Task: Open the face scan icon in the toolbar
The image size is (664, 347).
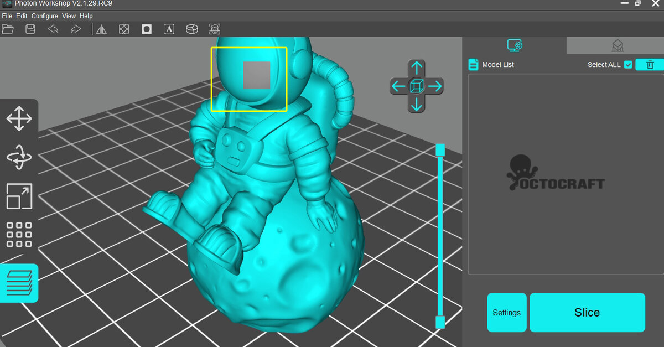Action: [x=215, y=29]
